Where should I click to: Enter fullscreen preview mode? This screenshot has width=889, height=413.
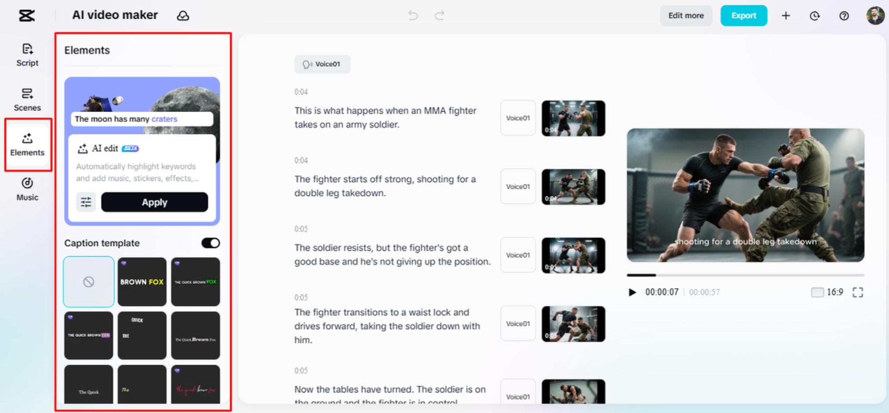pos(858,292)
